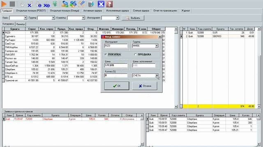
Task: Open the Квик dropdown in filter bar
Action: coord(25,18)
